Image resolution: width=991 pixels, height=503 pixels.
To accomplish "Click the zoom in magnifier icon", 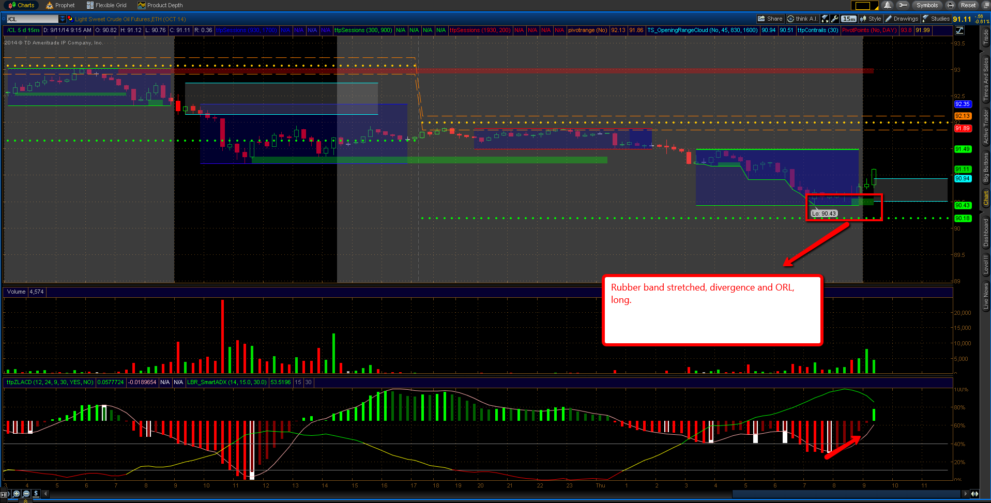I will 17,494.
